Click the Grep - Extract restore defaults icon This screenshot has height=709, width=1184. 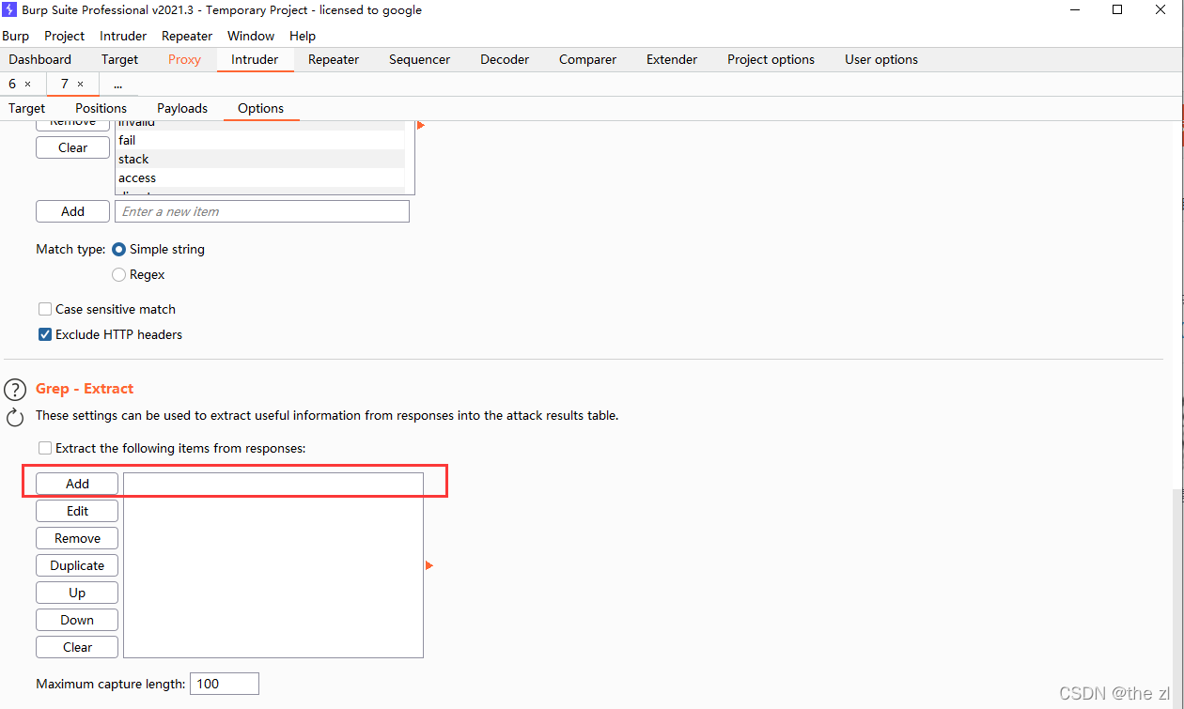(x=15, y=418)
